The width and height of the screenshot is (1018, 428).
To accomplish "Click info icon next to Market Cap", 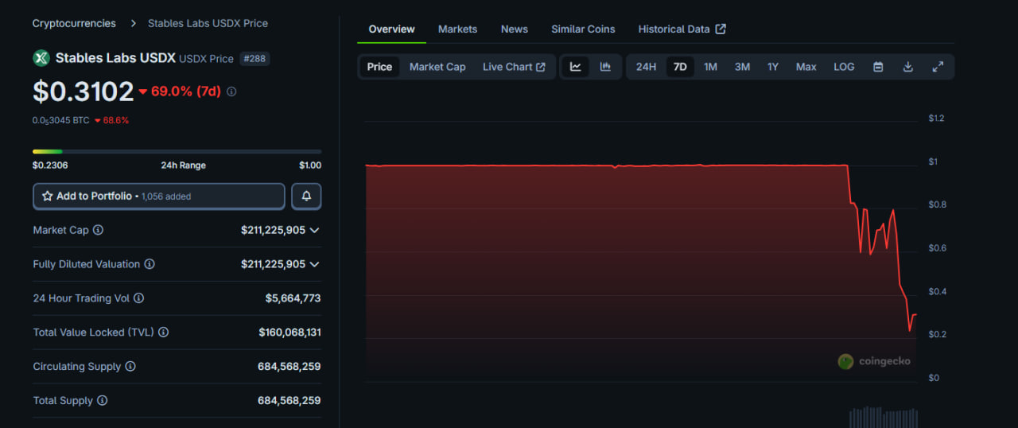I will (x=99, y=230).
